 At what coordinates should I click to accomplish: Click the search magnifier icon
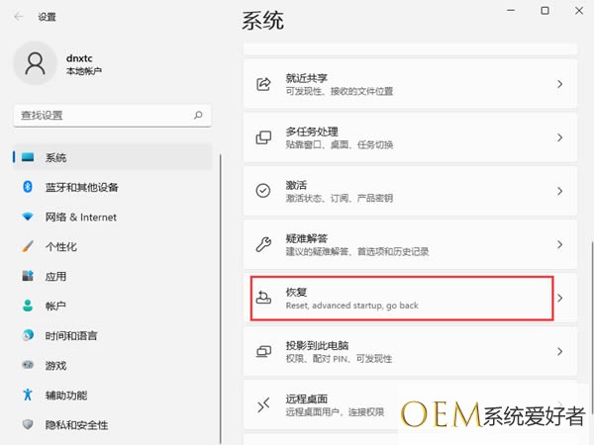(200, 116)
